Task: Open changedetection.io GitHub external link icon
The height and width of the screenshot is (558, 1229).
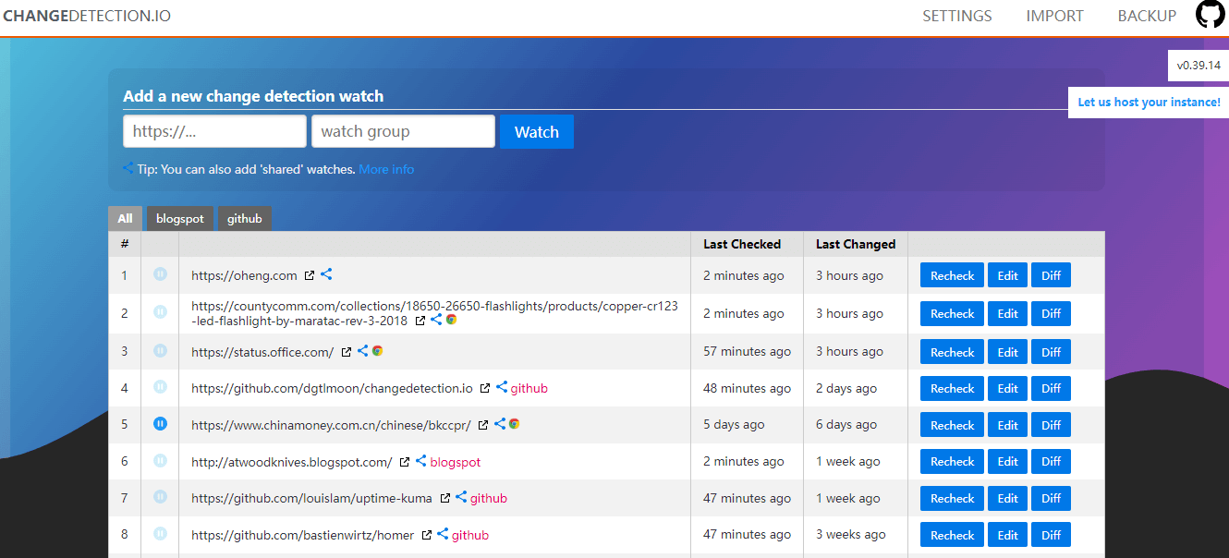Action: [x=485, y=389]
